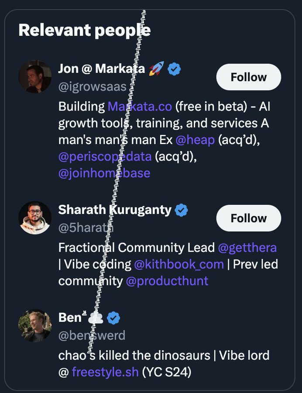
Task: Click Jon @ Markata's profile avatar
Action: coord(35,77)
